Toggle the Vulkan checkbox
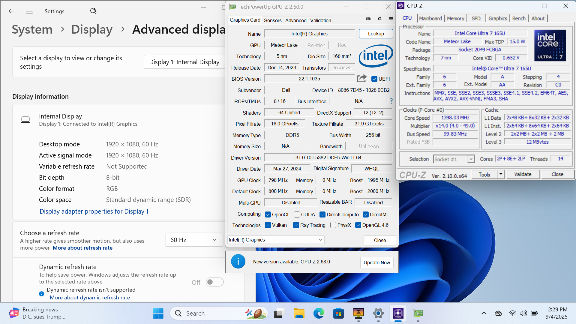The image size is (576, 324). pos(268,225)
